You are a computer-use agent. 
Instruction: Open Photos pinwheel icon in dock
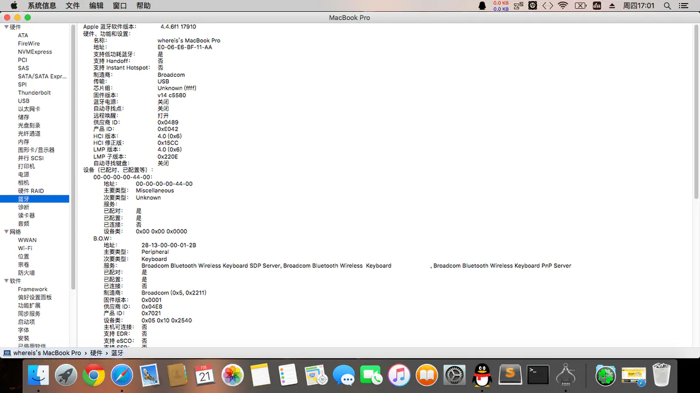233,375
